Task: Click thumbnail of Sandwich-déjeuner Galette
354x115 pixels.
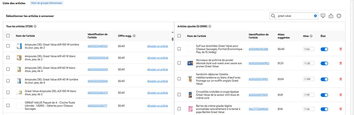Action: (x=190, y=79)
